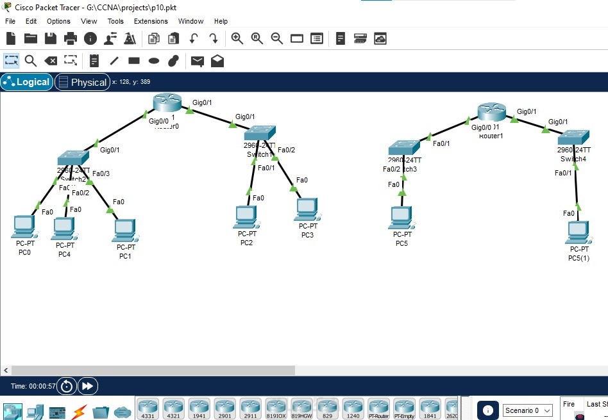608x420 pixels.
Task: Pick the PT-Router model
Action: click(x=378, y=408)
